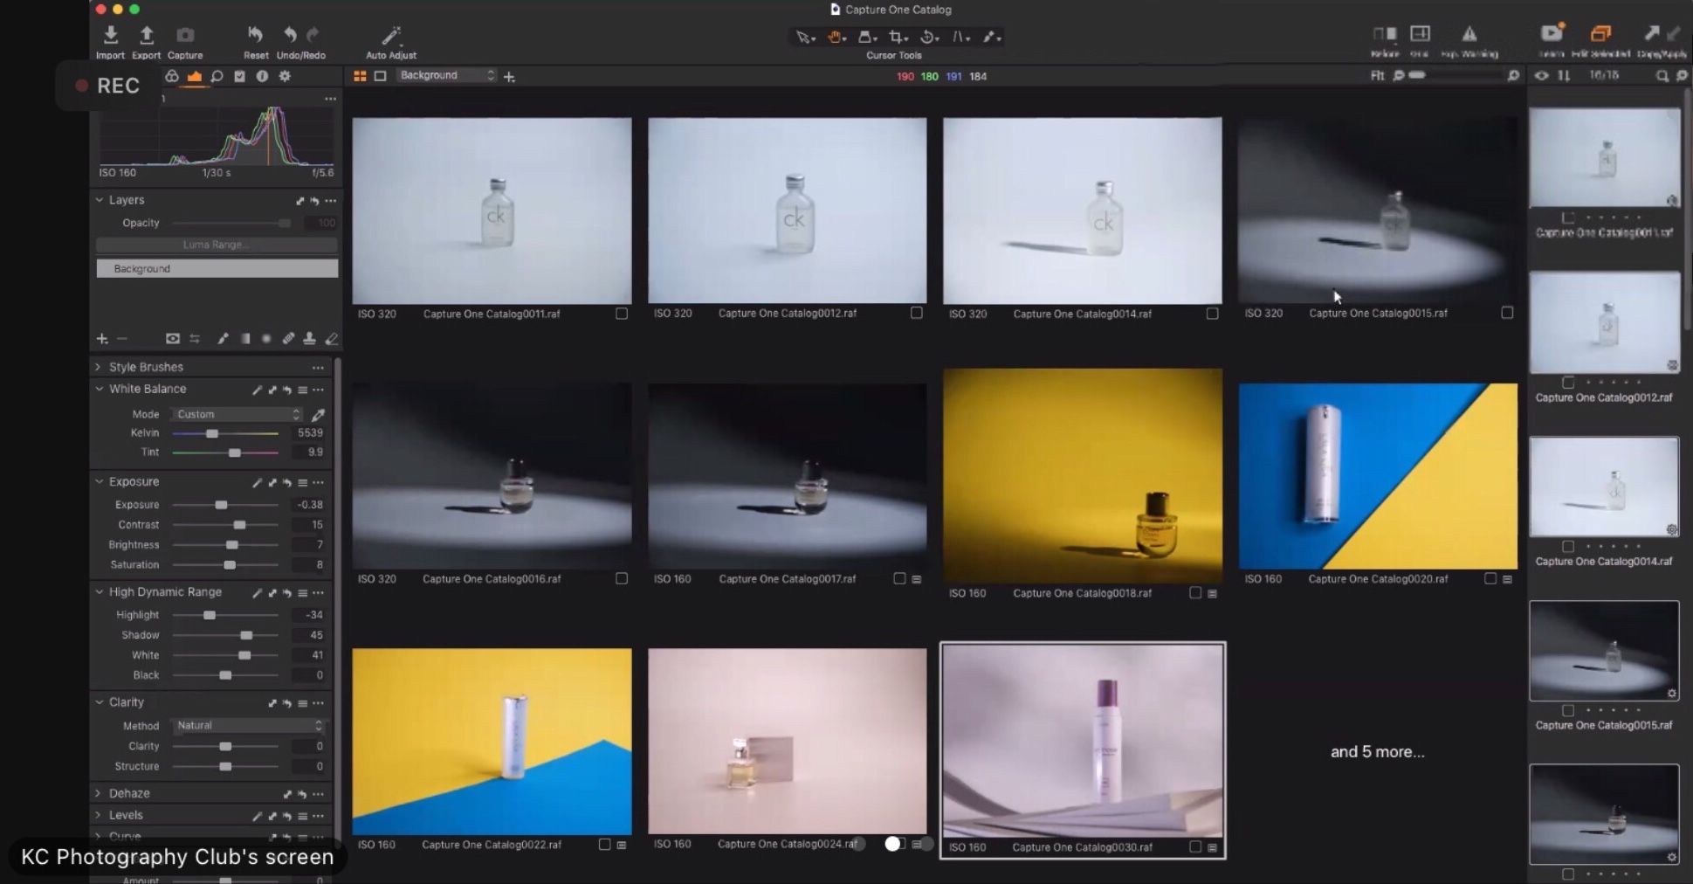Select the Clone mask stamp icon
The height and width of the screenshot is (884, 1693).
click(x=309, y=339)
